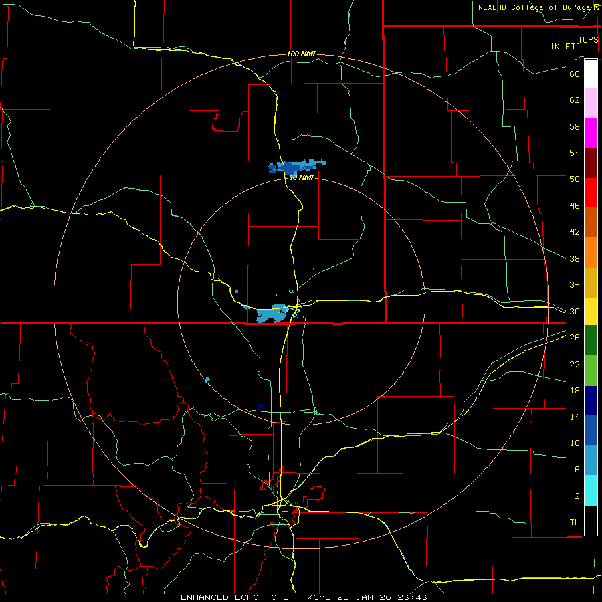Click the legend value "6"

click(577, 470)
